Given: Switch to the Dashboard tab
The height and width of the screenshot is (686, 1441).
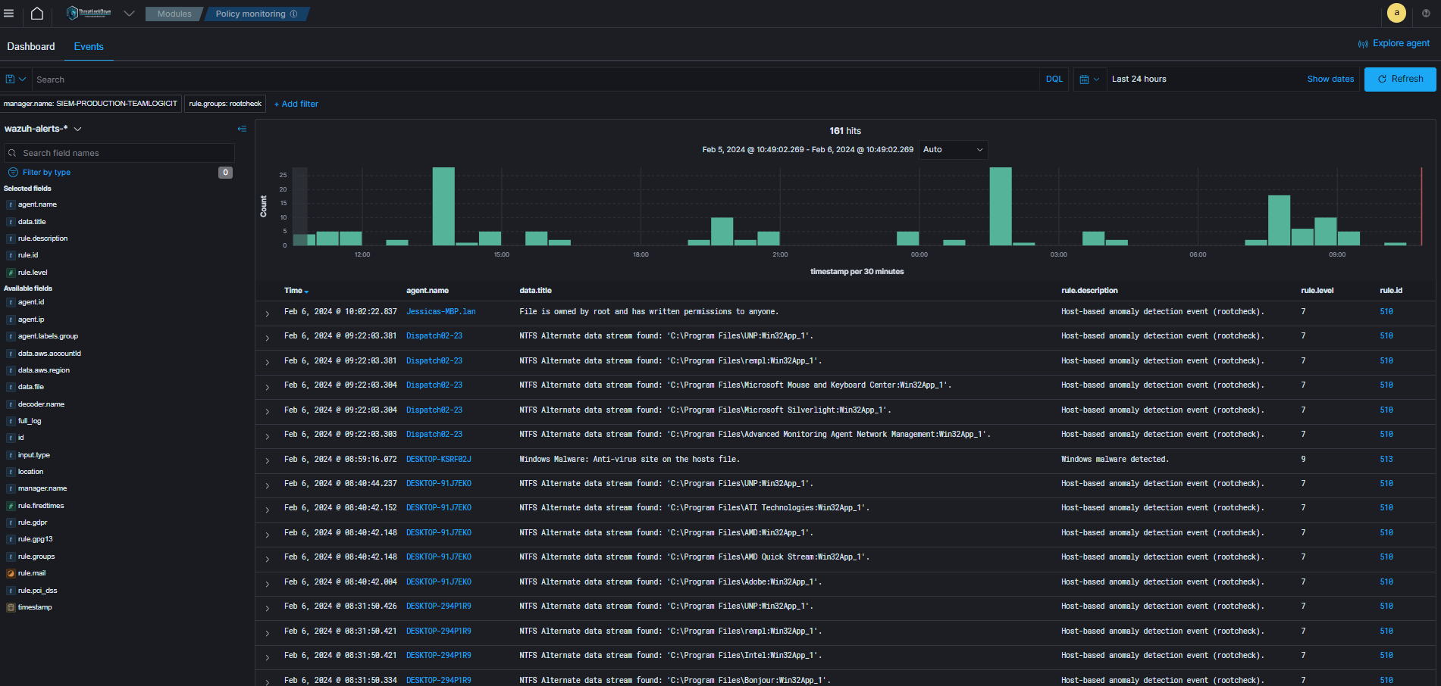Looking at the screenshot, I should (31, 46).
